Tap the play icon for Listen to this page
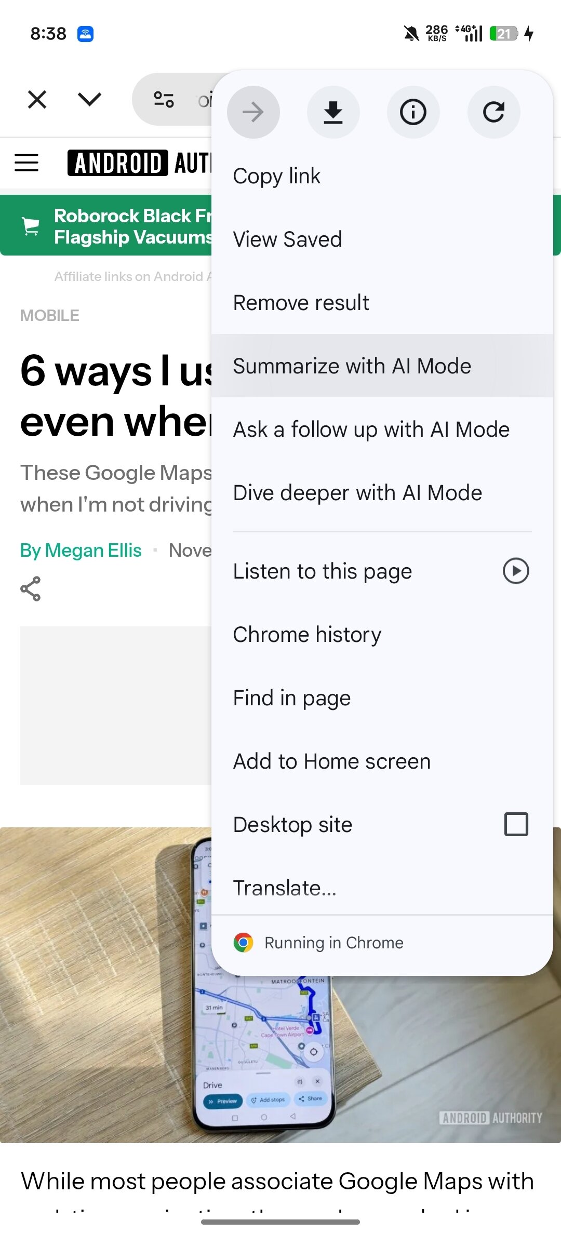 click(516, 571)
